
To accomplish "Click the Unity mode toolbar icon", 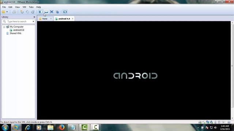I will click(x=57, y=12).
